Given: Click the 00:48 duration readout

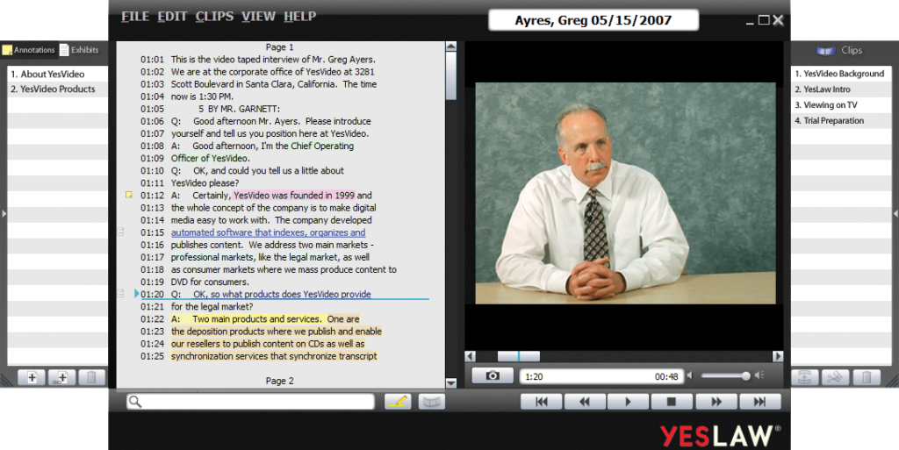Looking at the screenshot, I should [666, 376].
